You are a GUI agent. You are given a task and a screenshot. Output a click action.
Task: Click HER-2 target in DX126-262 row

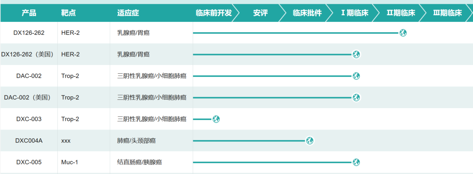(x=70, y=33)
